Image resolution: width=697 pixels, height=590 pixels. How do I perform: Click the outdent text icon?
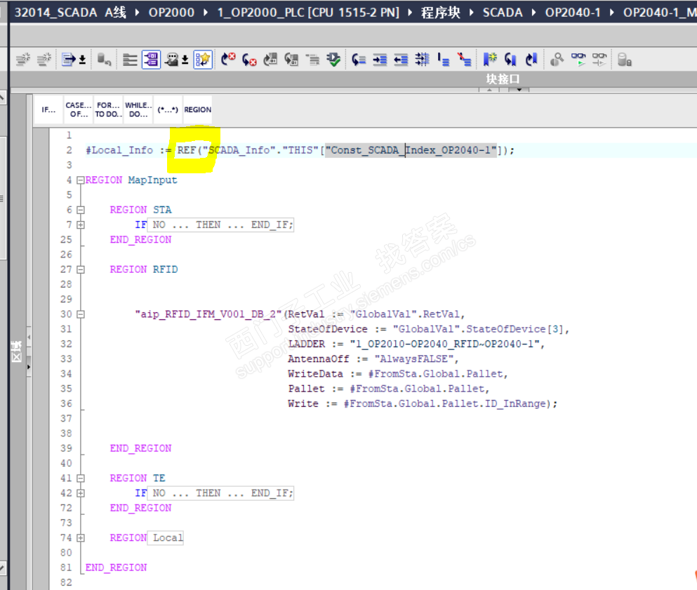(x=401, y=59)
